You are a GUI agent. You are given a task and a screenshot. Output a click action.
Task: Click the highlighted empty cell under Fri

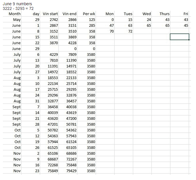[x=179, y=37]
